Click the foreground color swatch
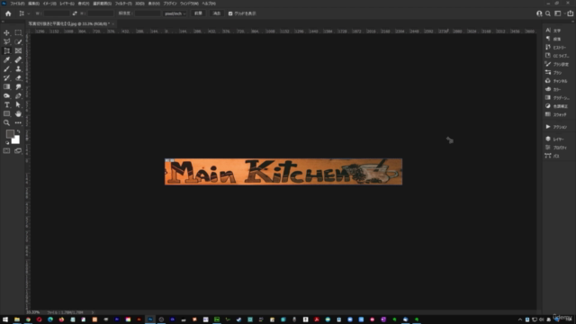 point(10,134)
